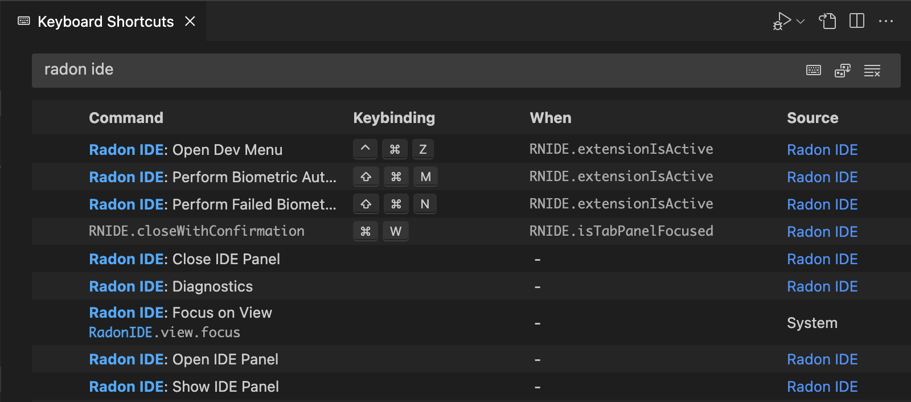Close the Keyboard Shortcuts tab
The height and width of the screenshot is (402, 911).
coord(190,22)
